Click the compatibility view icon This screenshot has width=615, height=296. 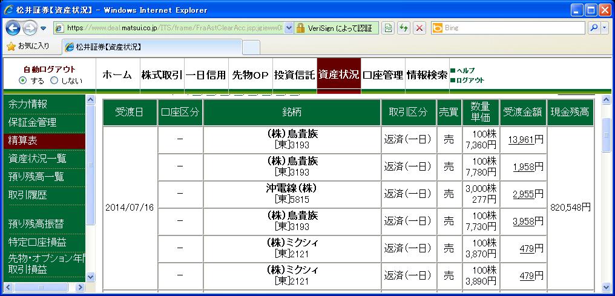388,28
